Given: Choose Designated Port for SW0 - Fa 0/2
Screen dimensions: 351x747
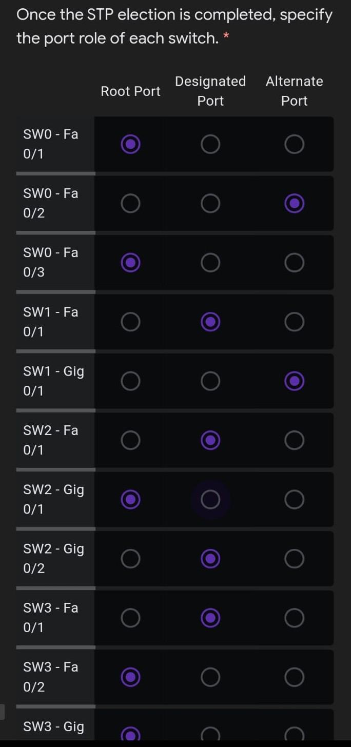Looking at the screenshot, I should 210,204.
